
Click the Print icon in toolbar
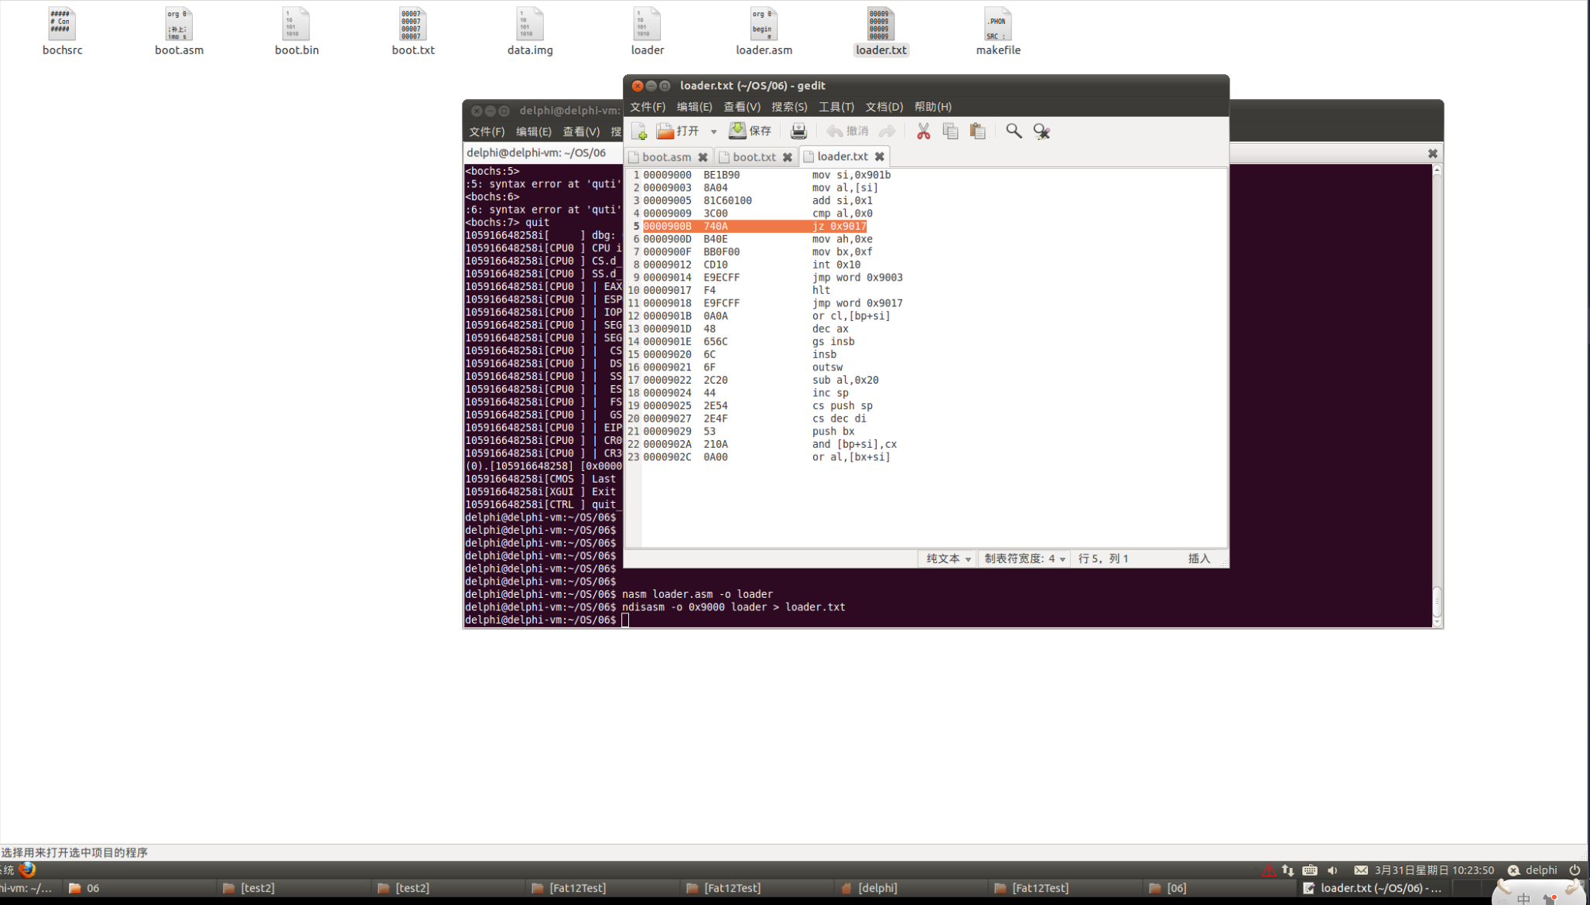[x=798, y=131]
